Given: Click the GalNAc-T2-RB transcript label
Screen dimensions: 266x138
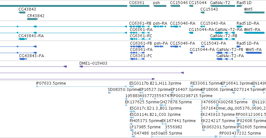Looking at the screenshot, I should 223,36.
